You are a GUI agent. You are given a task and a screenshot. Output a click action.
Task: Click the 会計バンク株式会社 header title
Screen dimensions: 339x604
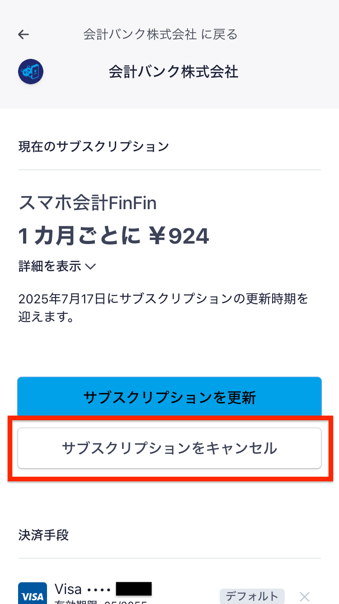(174, 72)
